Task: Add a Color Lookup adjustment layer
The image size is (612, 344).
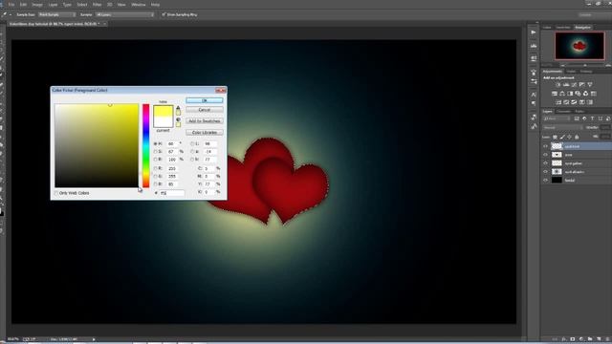Action: [x=594, y=94]
